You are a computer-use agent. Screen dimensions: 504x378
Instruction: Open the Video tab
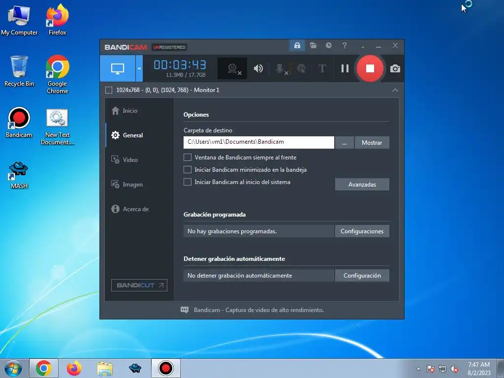139,160
